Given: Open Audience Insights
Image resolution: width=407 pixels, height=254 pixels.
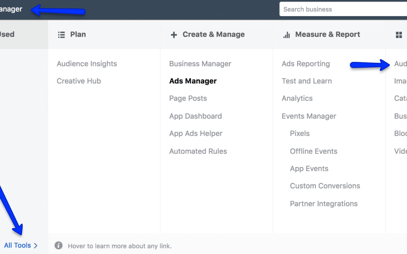Looking at the screenshot, I should [x=87, y=64].
